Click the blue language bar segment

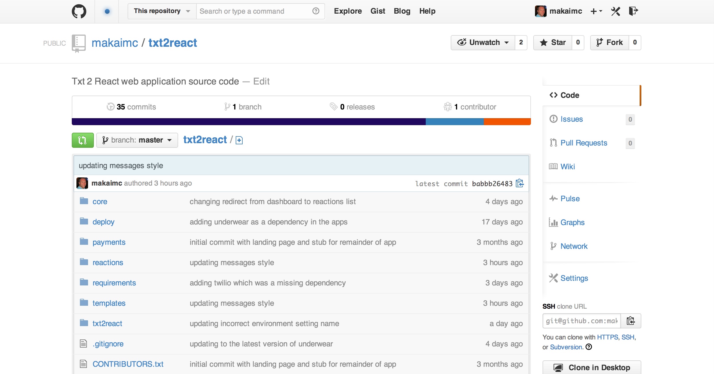(455, 122)
